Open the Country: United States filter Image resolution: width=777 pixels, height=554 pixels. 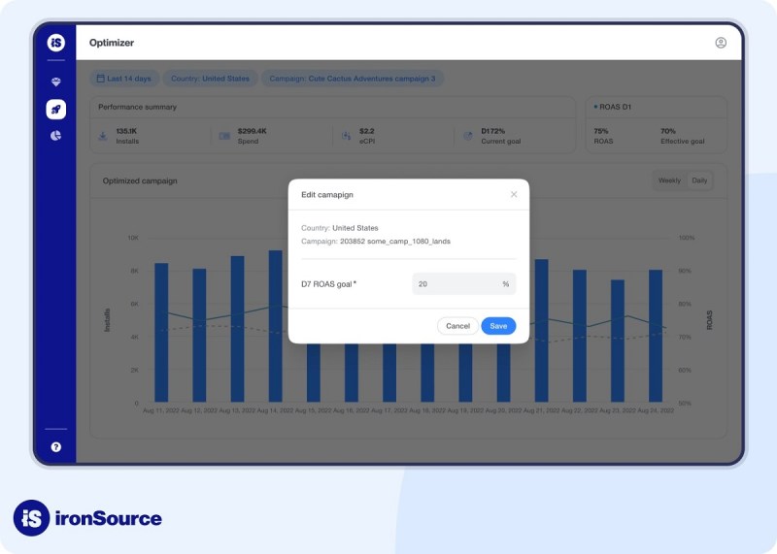210,79
